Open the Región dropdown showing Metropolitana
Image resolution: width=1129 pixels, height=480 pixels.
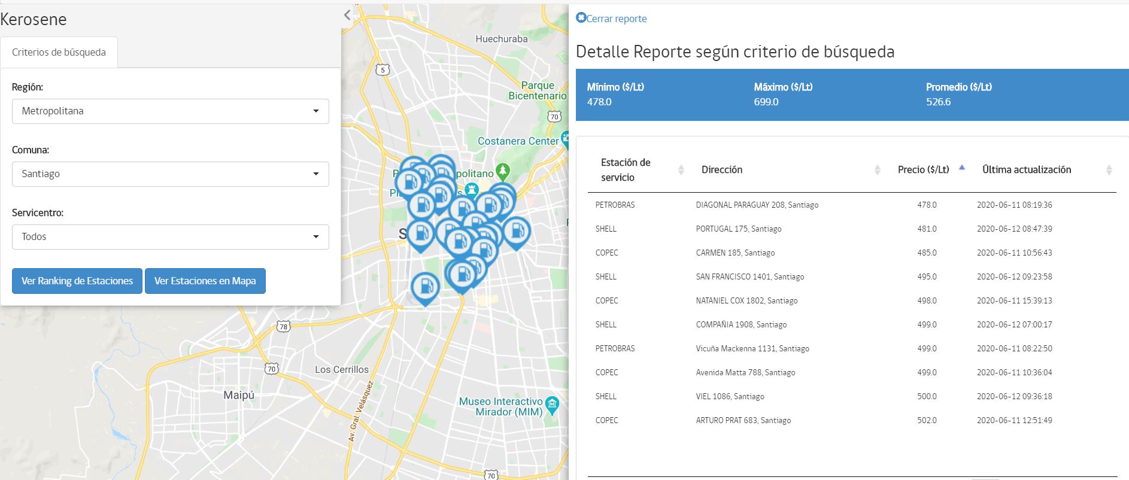[170, 111]
